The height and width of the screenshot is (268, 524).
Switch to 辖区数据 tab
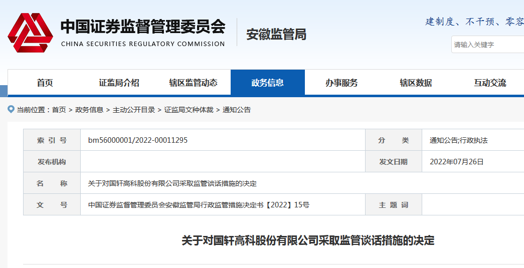[416, 83]
